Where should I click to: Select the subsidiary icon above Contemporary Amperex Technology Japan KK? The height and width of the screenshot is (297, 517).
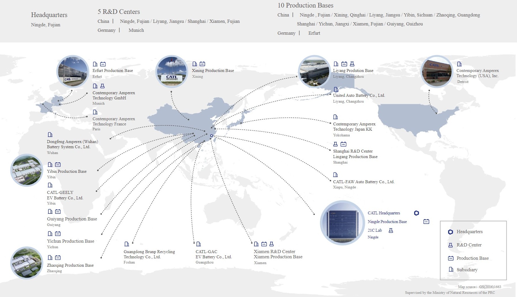coord(336,117)
